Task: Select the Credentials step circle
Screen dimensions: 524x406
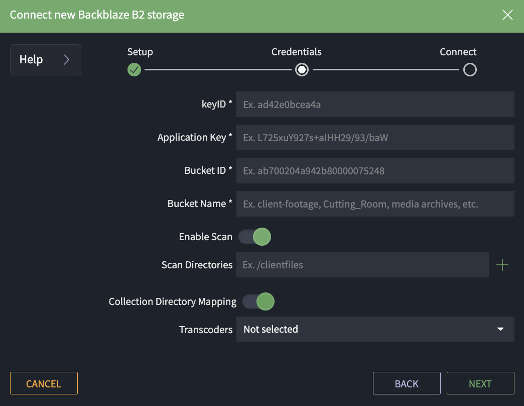Action: [302, 70]
